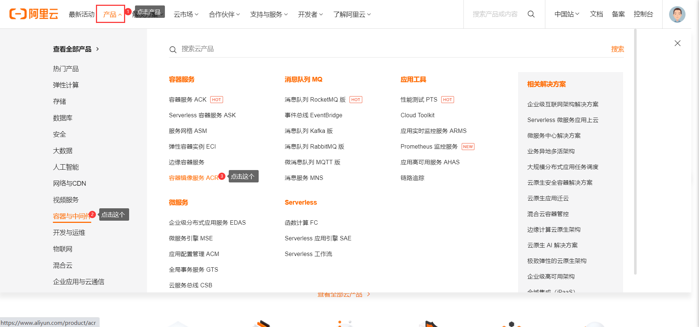Screen dimensions: 699x327
Task: Select the 企业应用与云通信 category
Action: click(78, 281)
